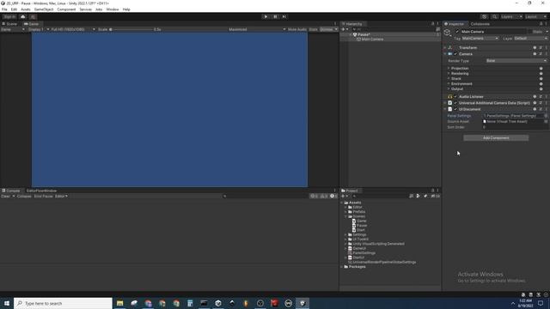
Task: Open the Render Type Base dropdown
Action: point(516,61)
